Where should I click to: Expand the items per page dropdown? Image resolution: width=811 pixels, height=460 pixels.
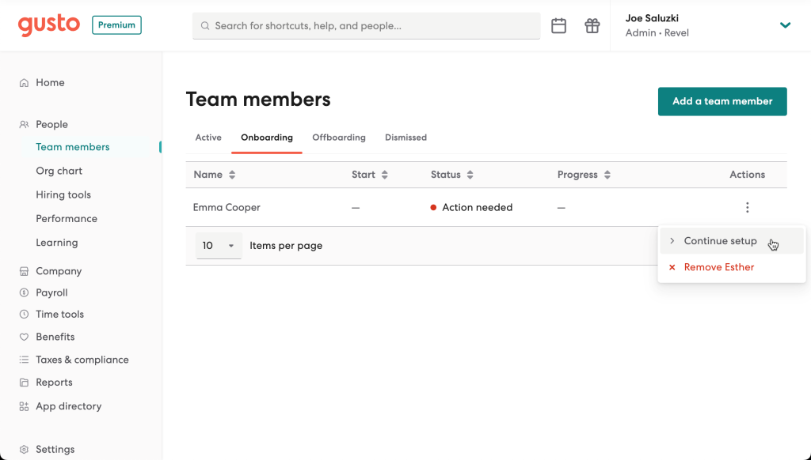(218, 245)
